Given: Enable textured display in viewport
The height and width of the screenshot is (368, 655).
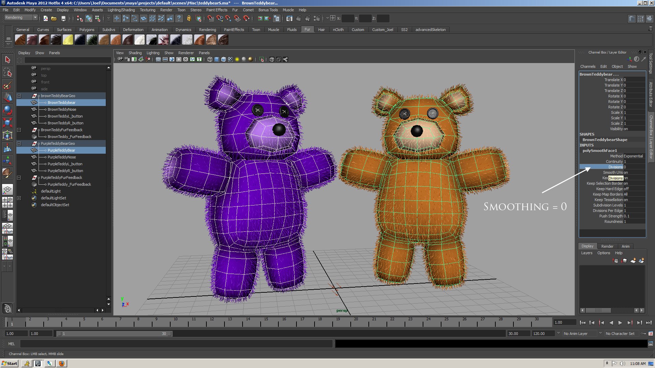Looking at the screenshot, I should pos(230,59).
